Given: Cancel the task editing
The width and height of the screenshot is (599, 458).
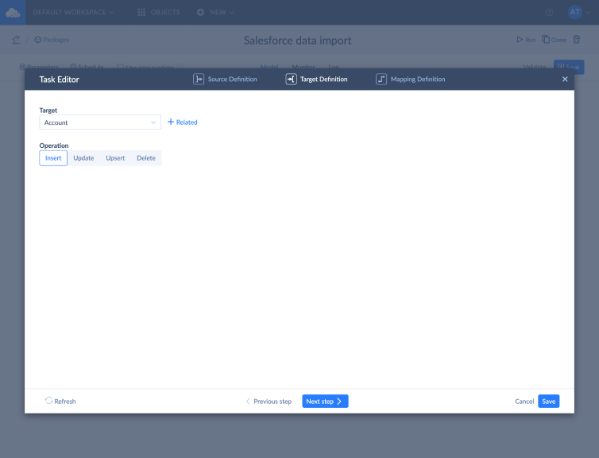Looking at the screenshot, I should coord(524,401).
